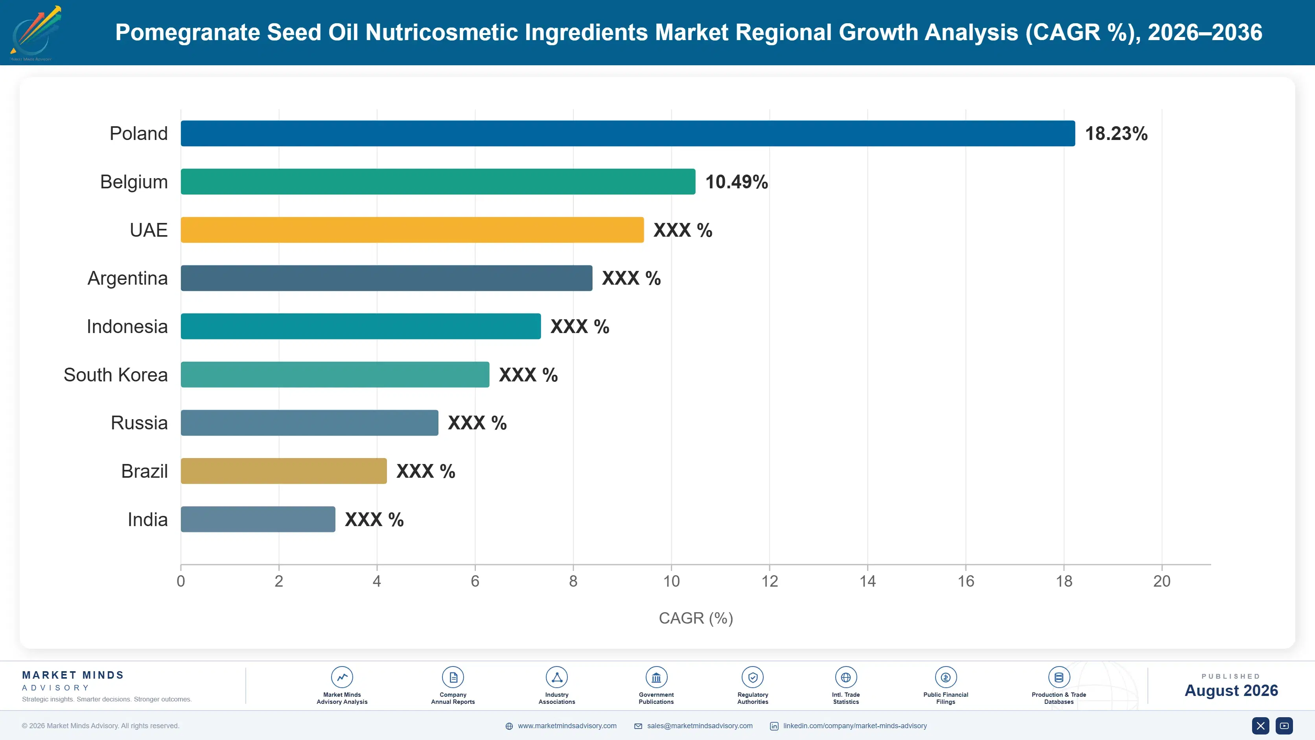Click the Government Publications building icon
The width and height of the screenshot is (1315, 740).
pos(656,677)
